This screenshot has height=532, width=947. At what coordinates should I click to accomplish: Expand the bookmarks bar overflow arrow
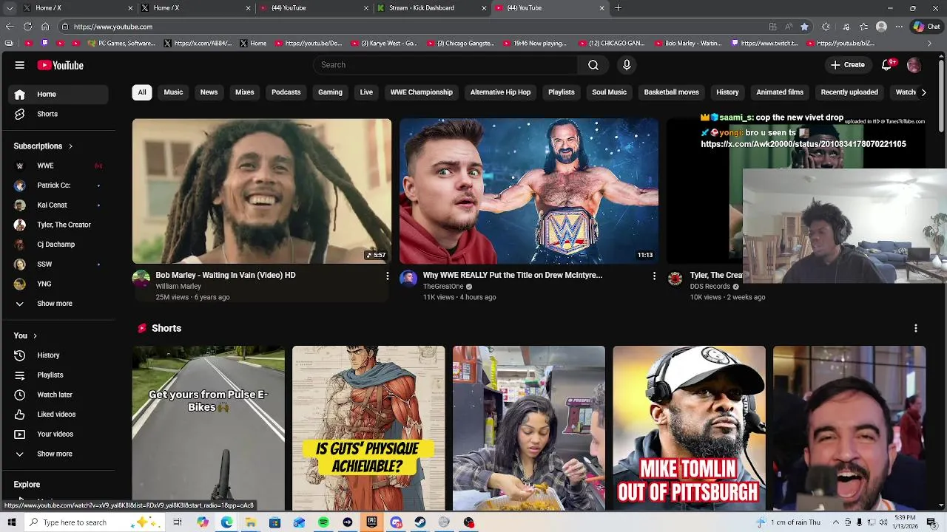929,44
